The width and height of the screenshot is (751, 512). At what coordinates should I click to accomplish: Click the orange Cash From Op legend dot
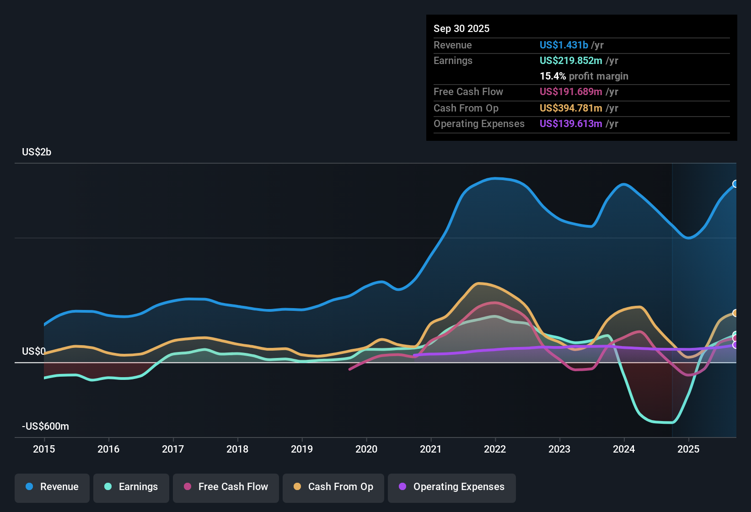click(298, 487)
